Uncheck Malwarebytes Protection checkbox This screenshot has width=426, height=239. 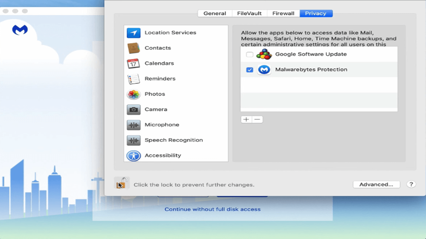pos(250,70)
